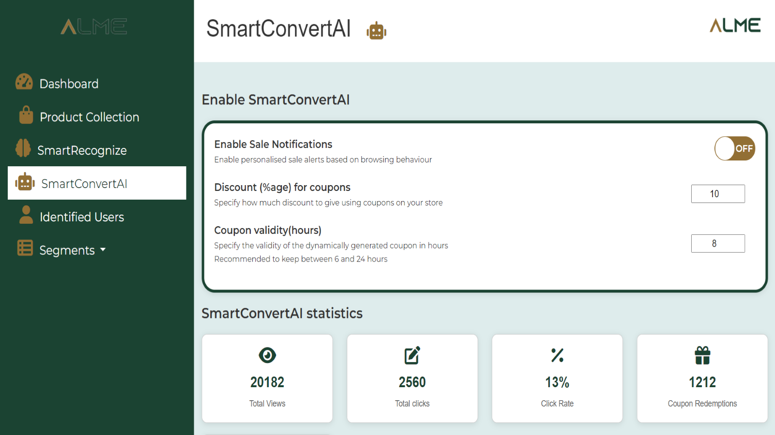Viewport: 775px width, 435px height.
Task: Click the 'Total clicks' caption
Action: 412,404
